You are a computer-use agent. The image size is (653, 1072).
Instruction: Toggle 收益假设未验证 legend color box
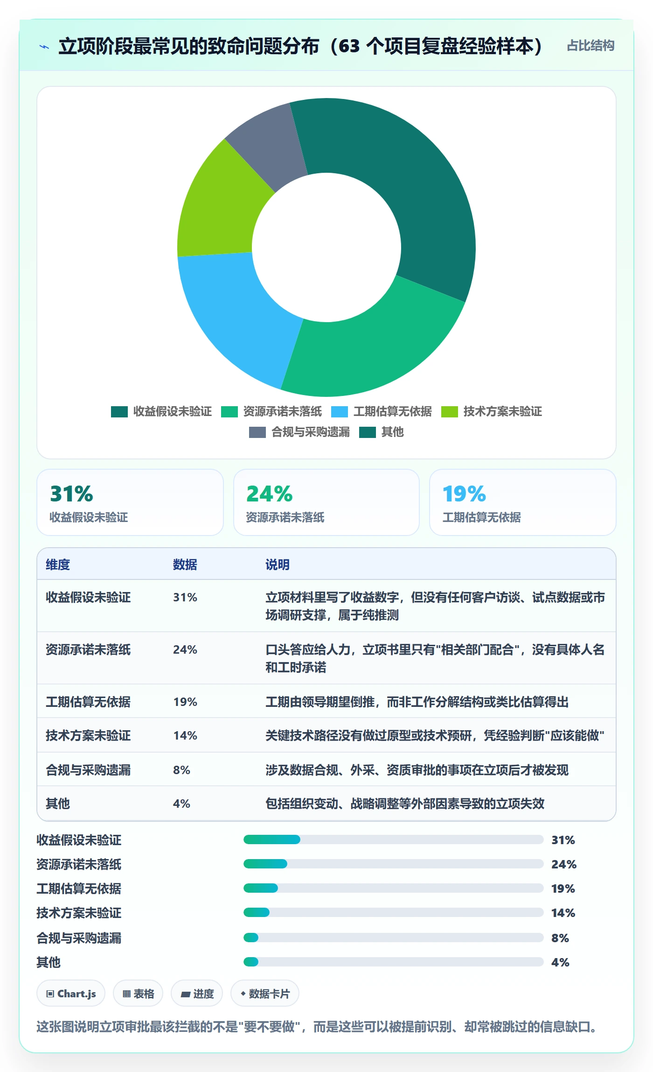(x=119, y=411)
